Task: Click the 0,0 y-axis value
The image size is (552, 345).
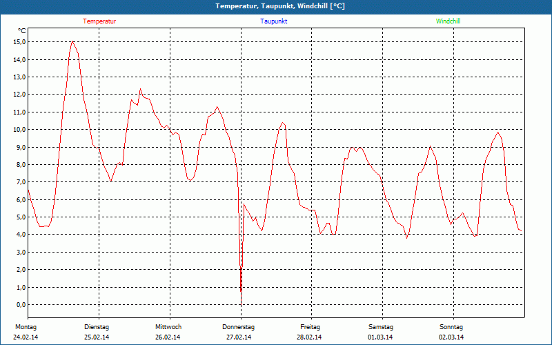Action: 21,304
